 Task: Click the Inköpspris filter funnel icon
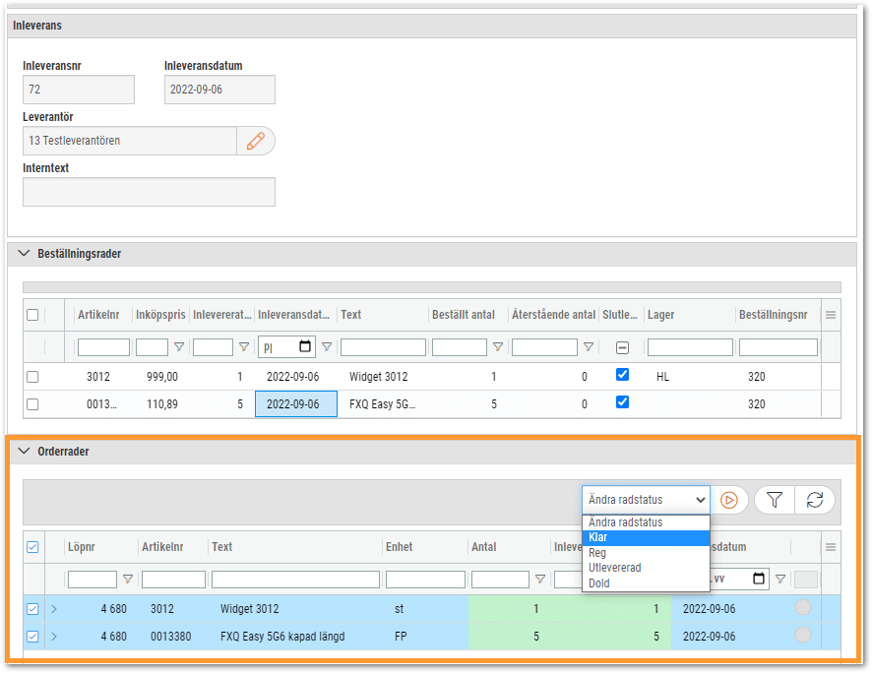click(x=179, y=346)
